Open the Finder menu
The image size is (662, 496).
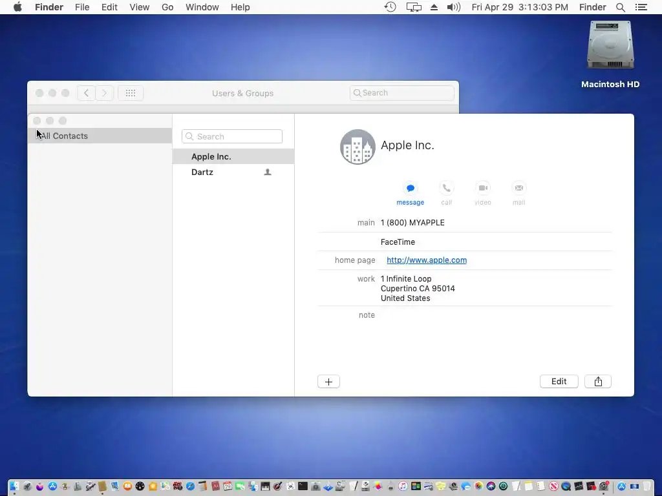49,7
